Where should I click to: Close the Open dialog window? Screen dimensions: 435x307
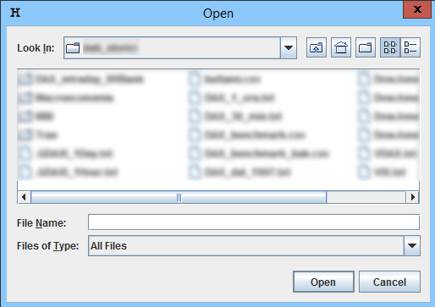point(417,9)
